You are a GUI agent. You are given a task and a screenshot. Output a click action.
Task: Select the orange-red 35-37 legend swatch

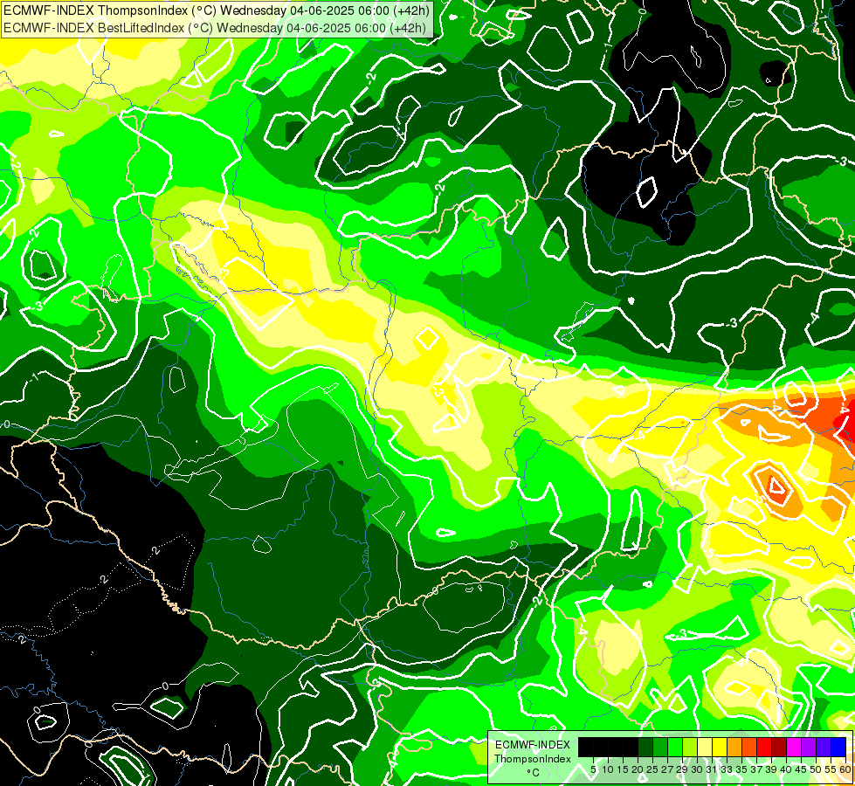point(749,747)
